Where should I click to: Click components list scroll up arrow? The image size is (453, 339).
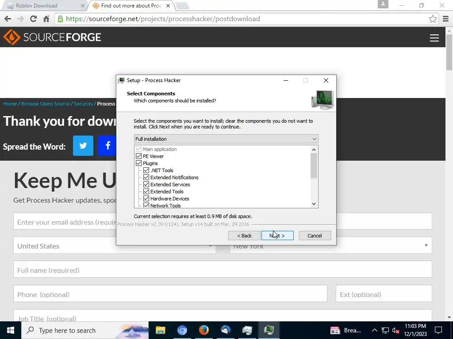pyautogui.click(x=314, y=149)
